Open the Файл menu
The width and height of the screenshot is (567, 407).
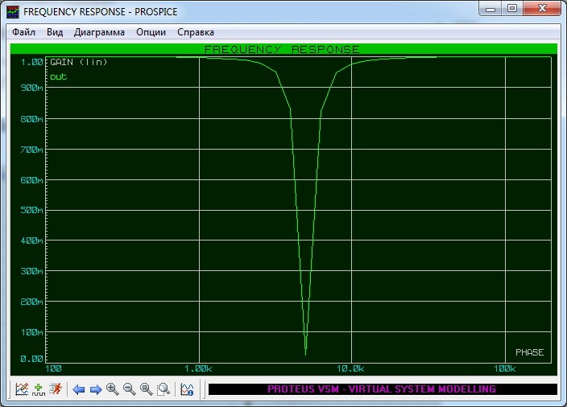pyautogui.click(x=23, y=32)
